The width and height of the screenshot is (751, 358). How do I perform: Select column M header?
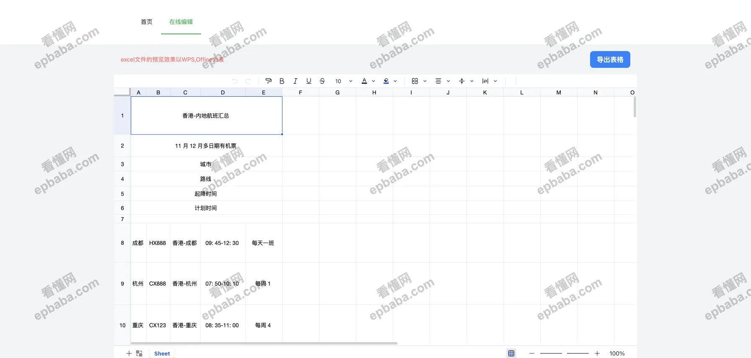point(559,93)
